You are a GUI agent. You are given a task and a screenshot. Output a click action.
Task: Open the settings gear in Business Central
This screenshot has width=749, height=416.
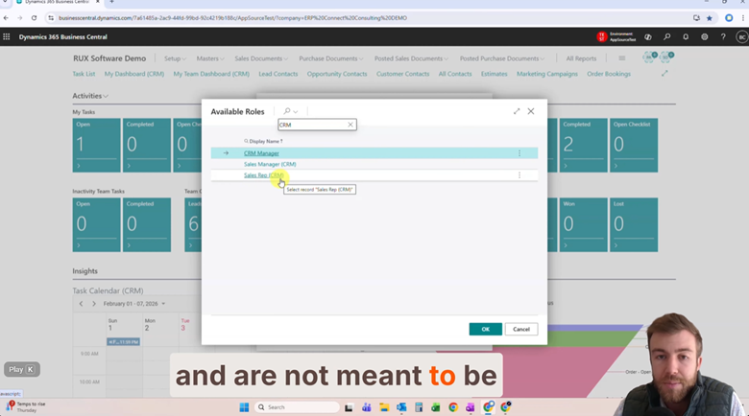(x=704, y=36)
